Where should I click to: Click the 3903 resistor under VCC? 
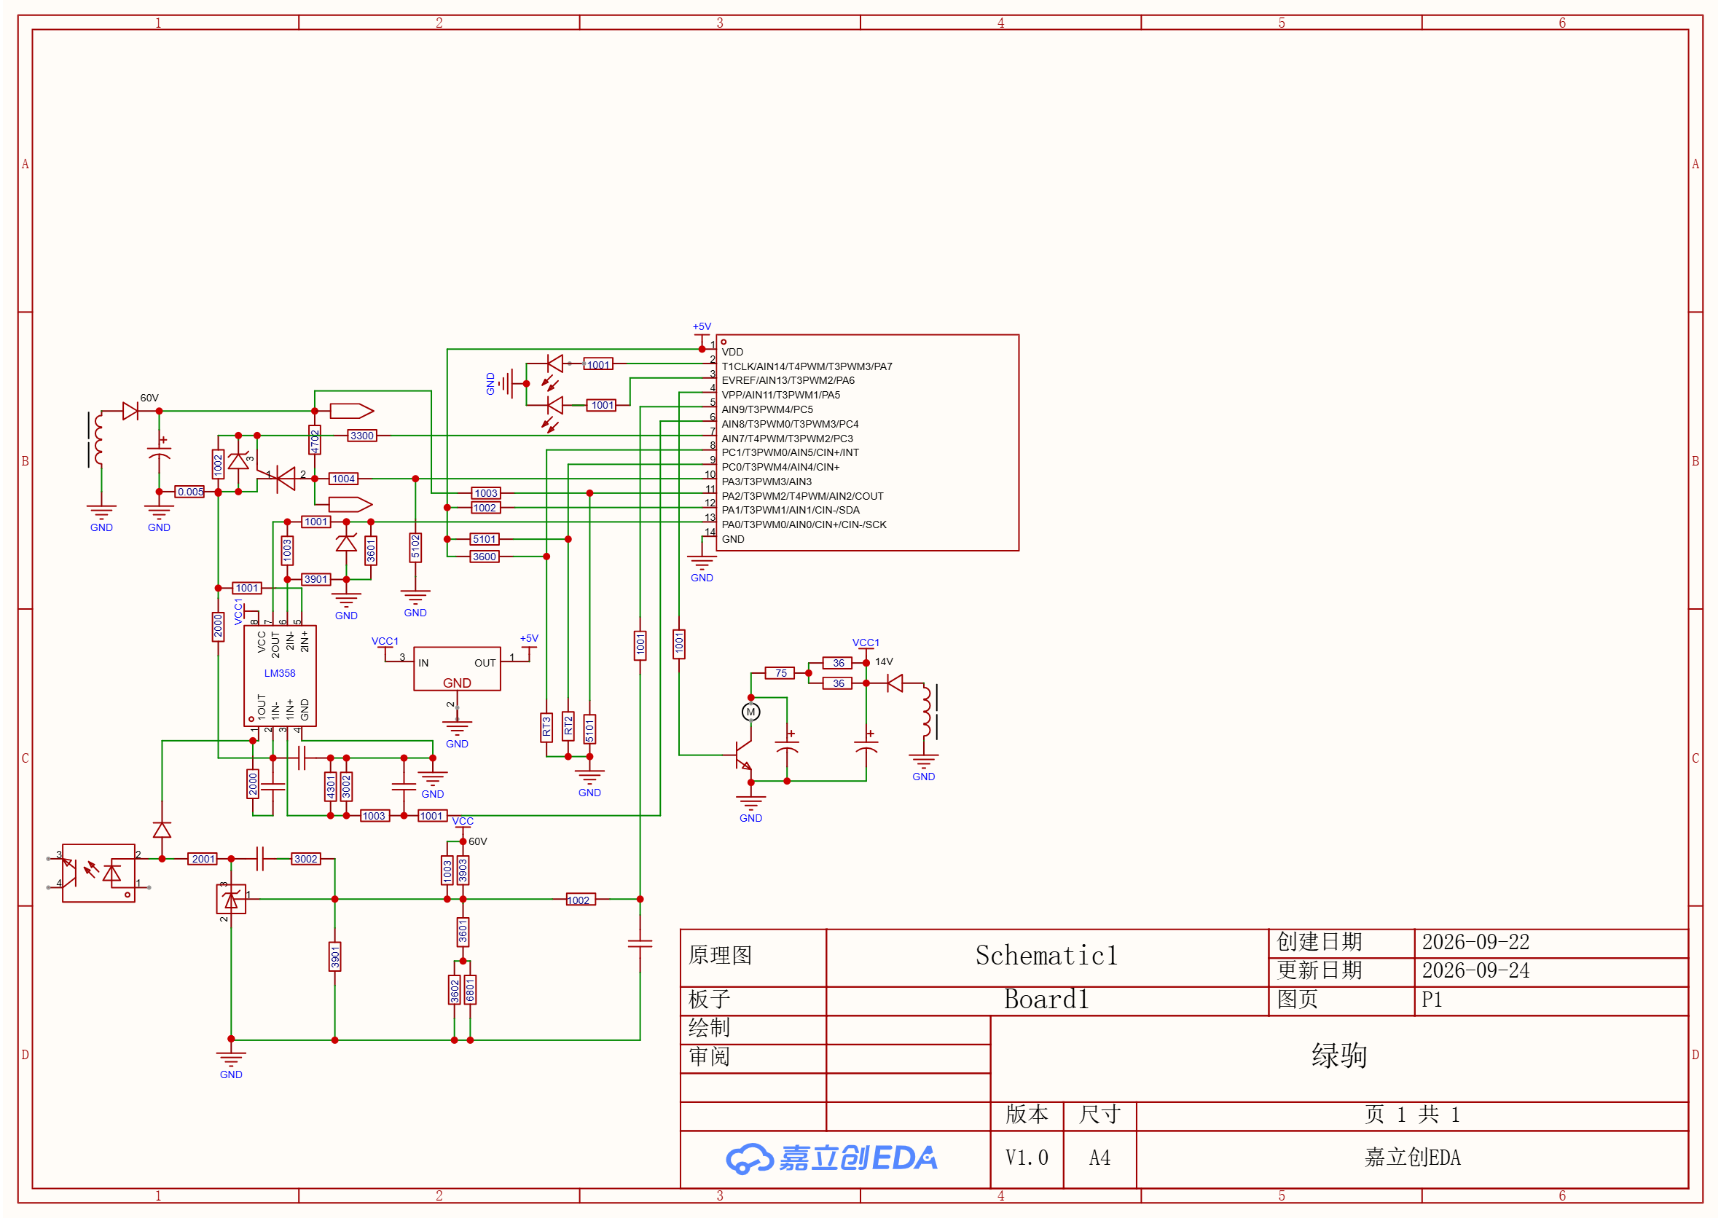[463, 871]
